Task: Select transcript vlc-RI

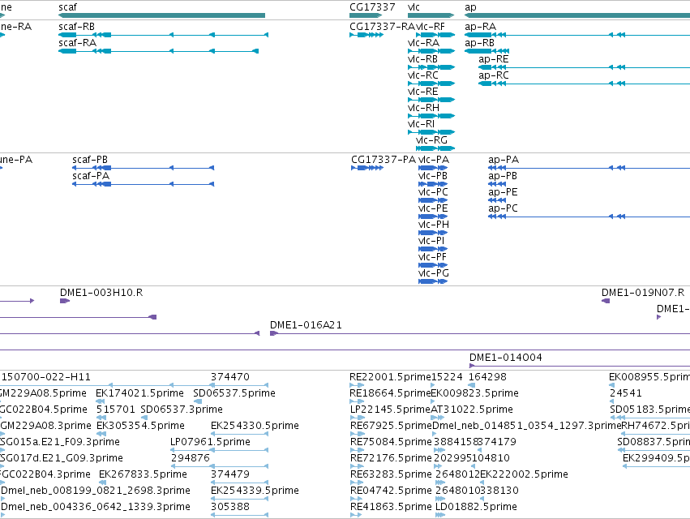Action: 421,124
